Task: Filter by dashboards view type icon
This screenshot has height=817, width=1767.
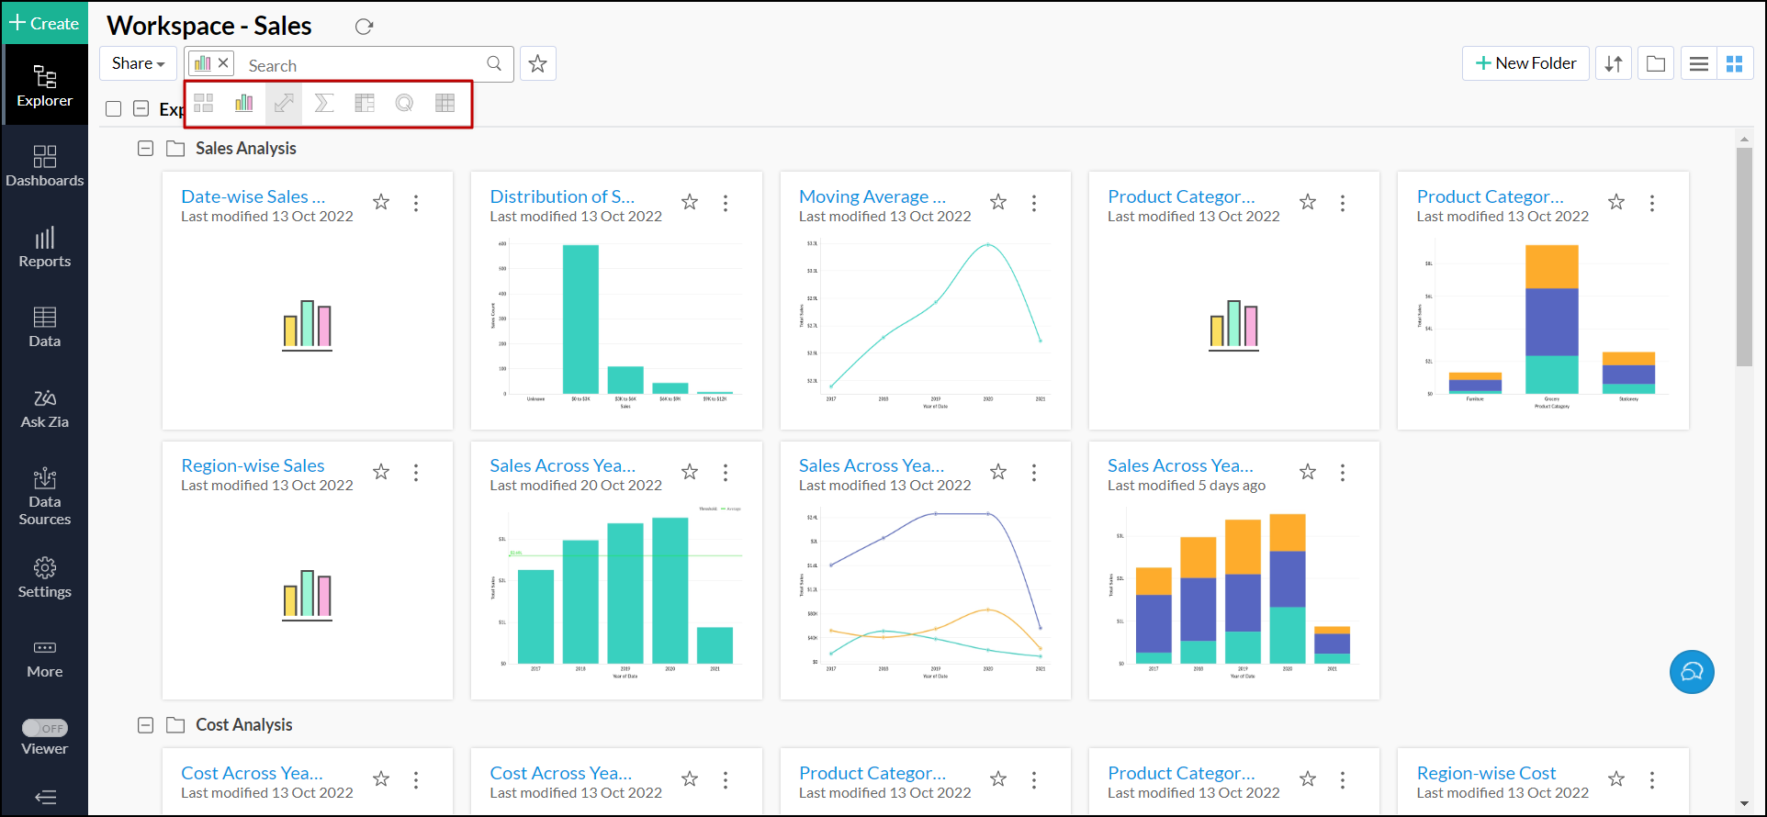Action: [x=204, y=103]
